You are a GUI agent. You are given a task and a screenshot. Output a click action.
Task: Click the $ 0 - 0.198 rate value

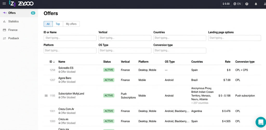(x=224, y=96)
